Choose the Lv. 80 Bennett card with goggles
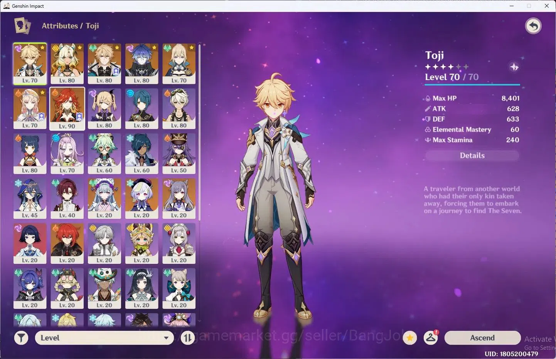This screenshot has height=359, width=556. coord(179,109)
